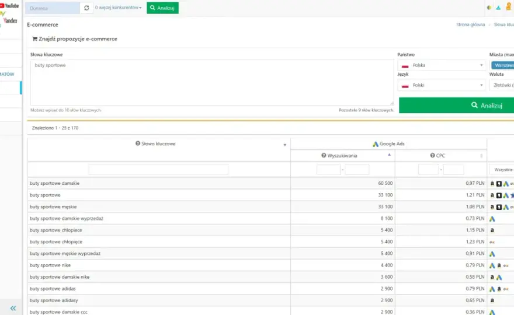Expand the 0 więcej konkurentów dropdown

click(118, 8)
